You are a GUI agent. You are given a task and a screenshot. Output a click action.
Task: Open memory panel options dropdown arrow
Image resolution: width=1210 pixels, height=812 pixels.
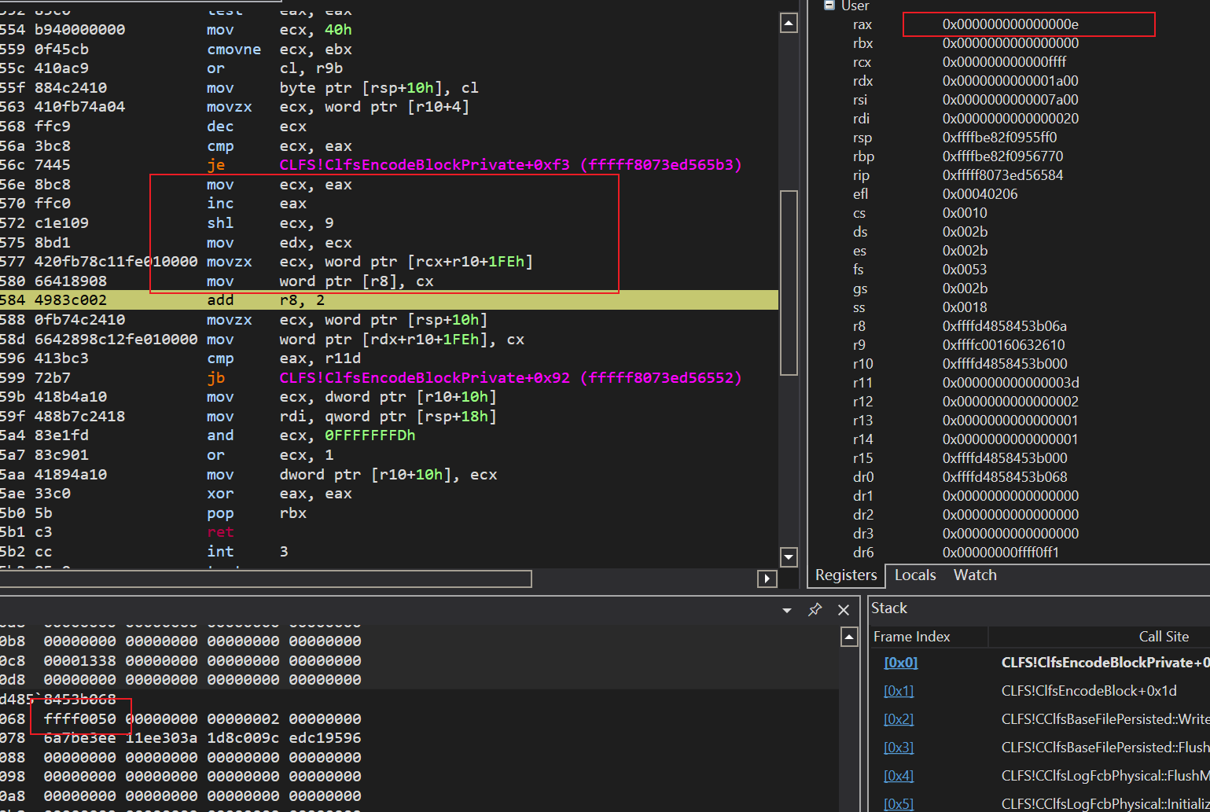(x=787, y=611)
